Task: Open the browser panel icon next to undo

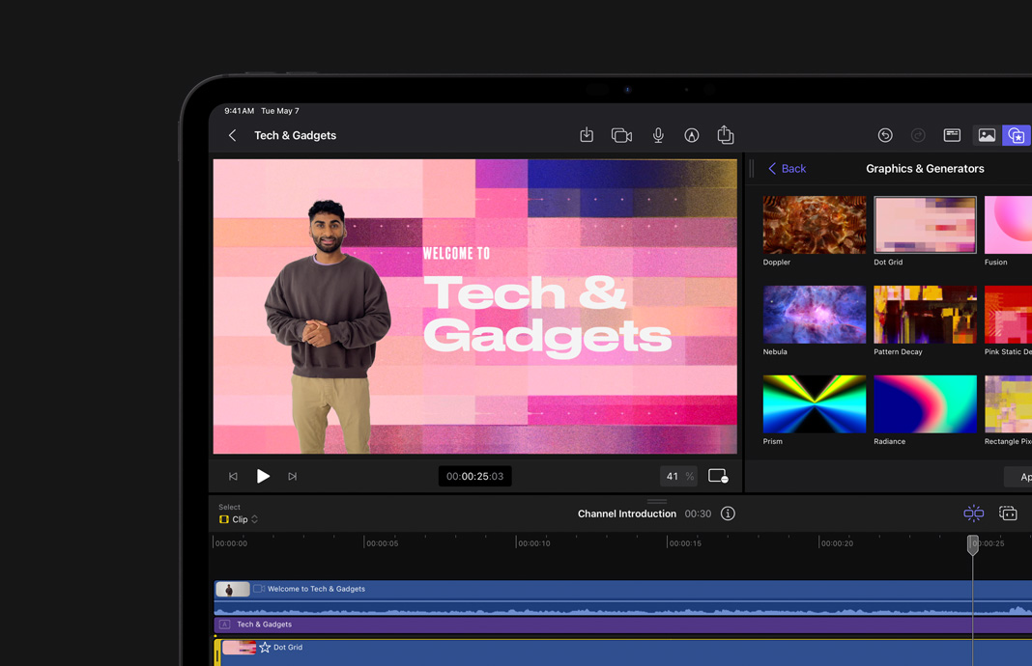Action: pyautogui.click(x=952, y=135)
